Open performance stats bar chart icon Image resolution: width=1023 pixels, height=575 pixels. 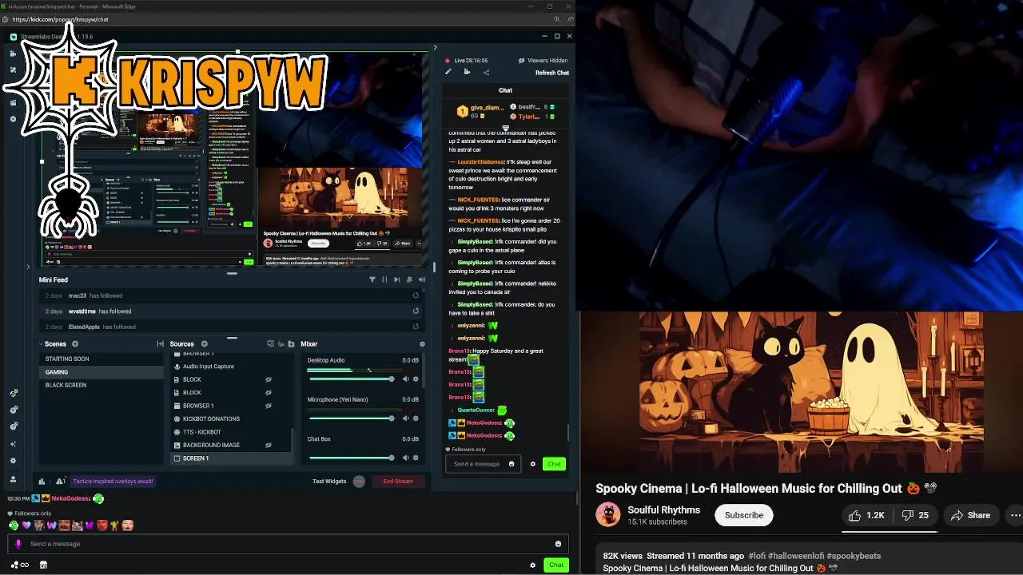point(42,482)
